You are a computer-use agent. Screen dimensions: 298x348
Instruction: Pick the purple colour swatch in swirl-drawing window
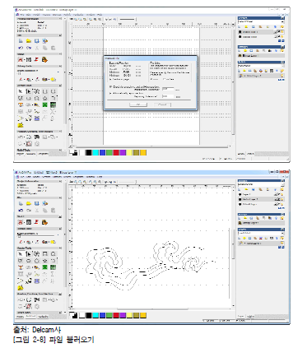123,315
